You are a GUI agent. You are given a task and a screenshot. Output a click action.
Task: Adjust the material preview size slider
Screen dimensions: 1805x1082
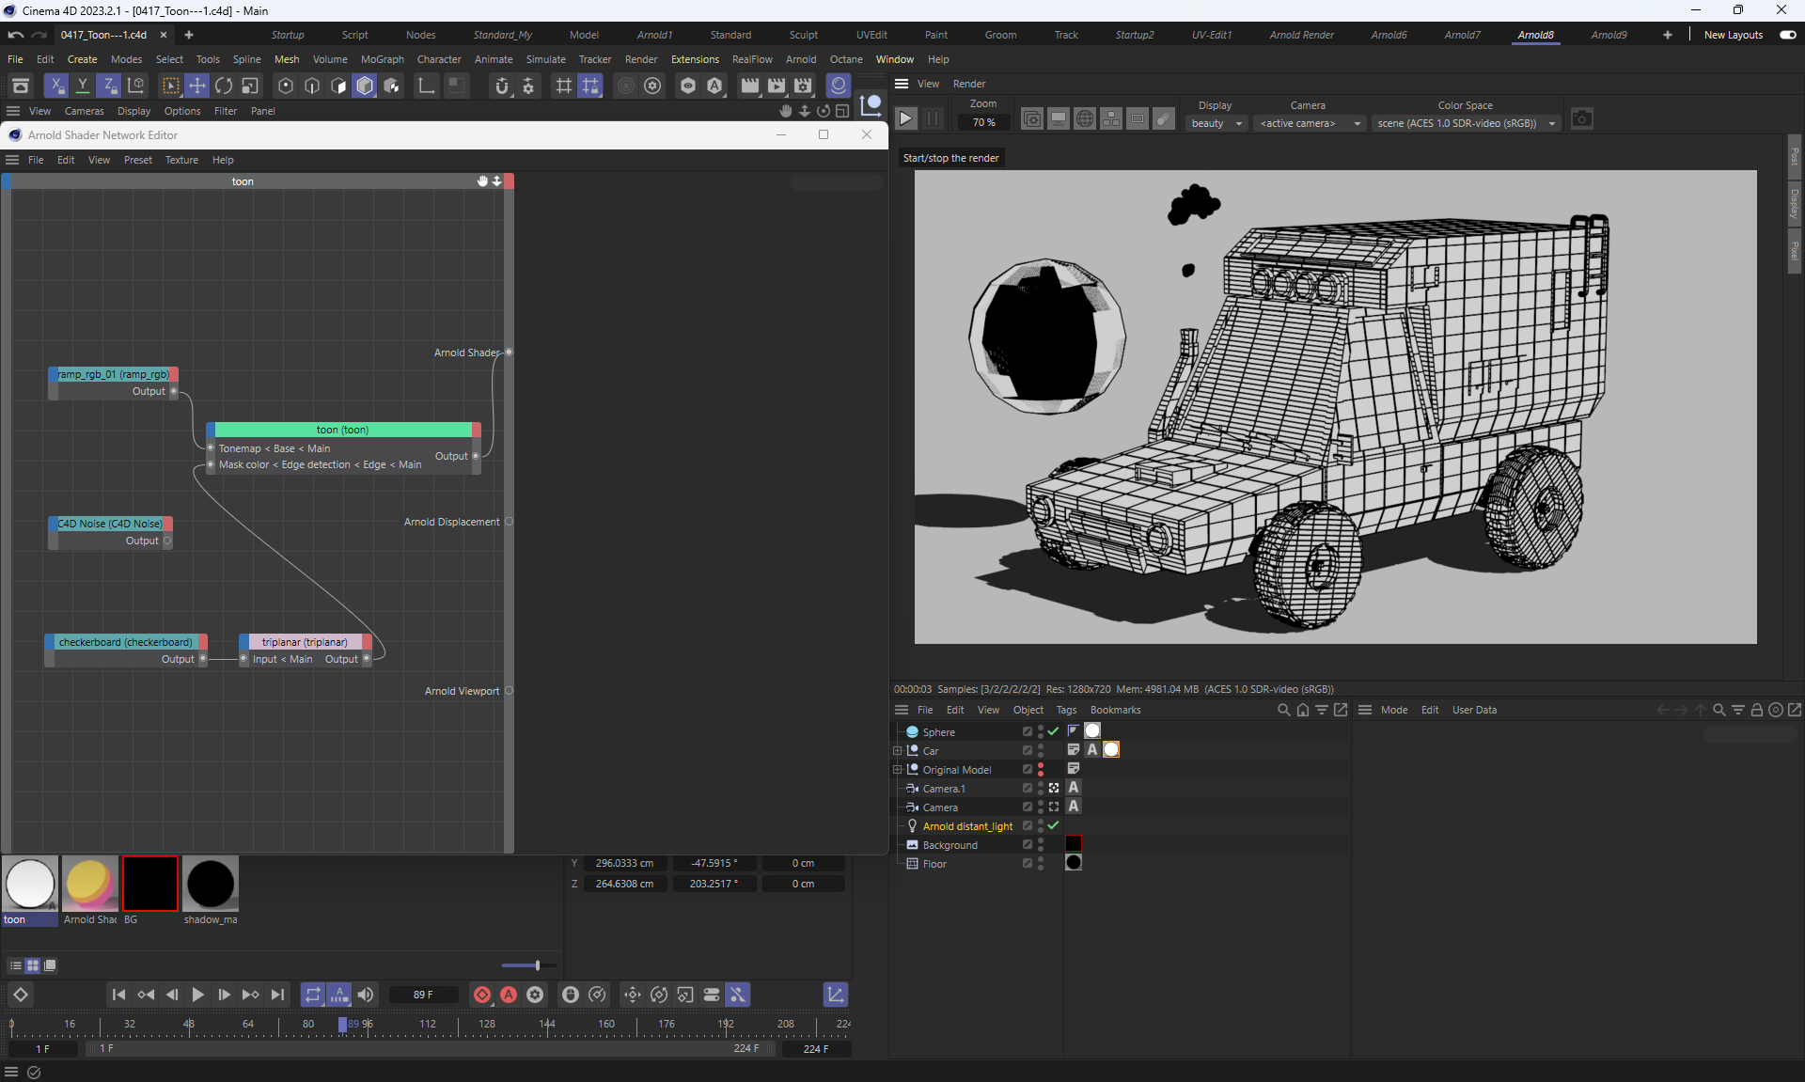(537, 965)
